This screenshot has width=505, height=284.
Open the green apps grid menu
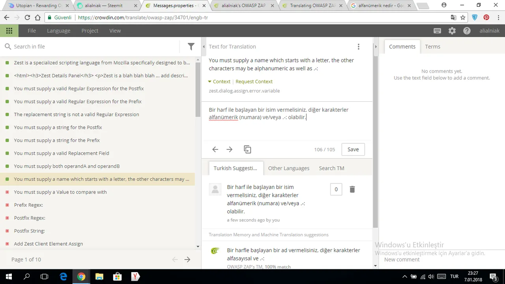pos(9,31)
